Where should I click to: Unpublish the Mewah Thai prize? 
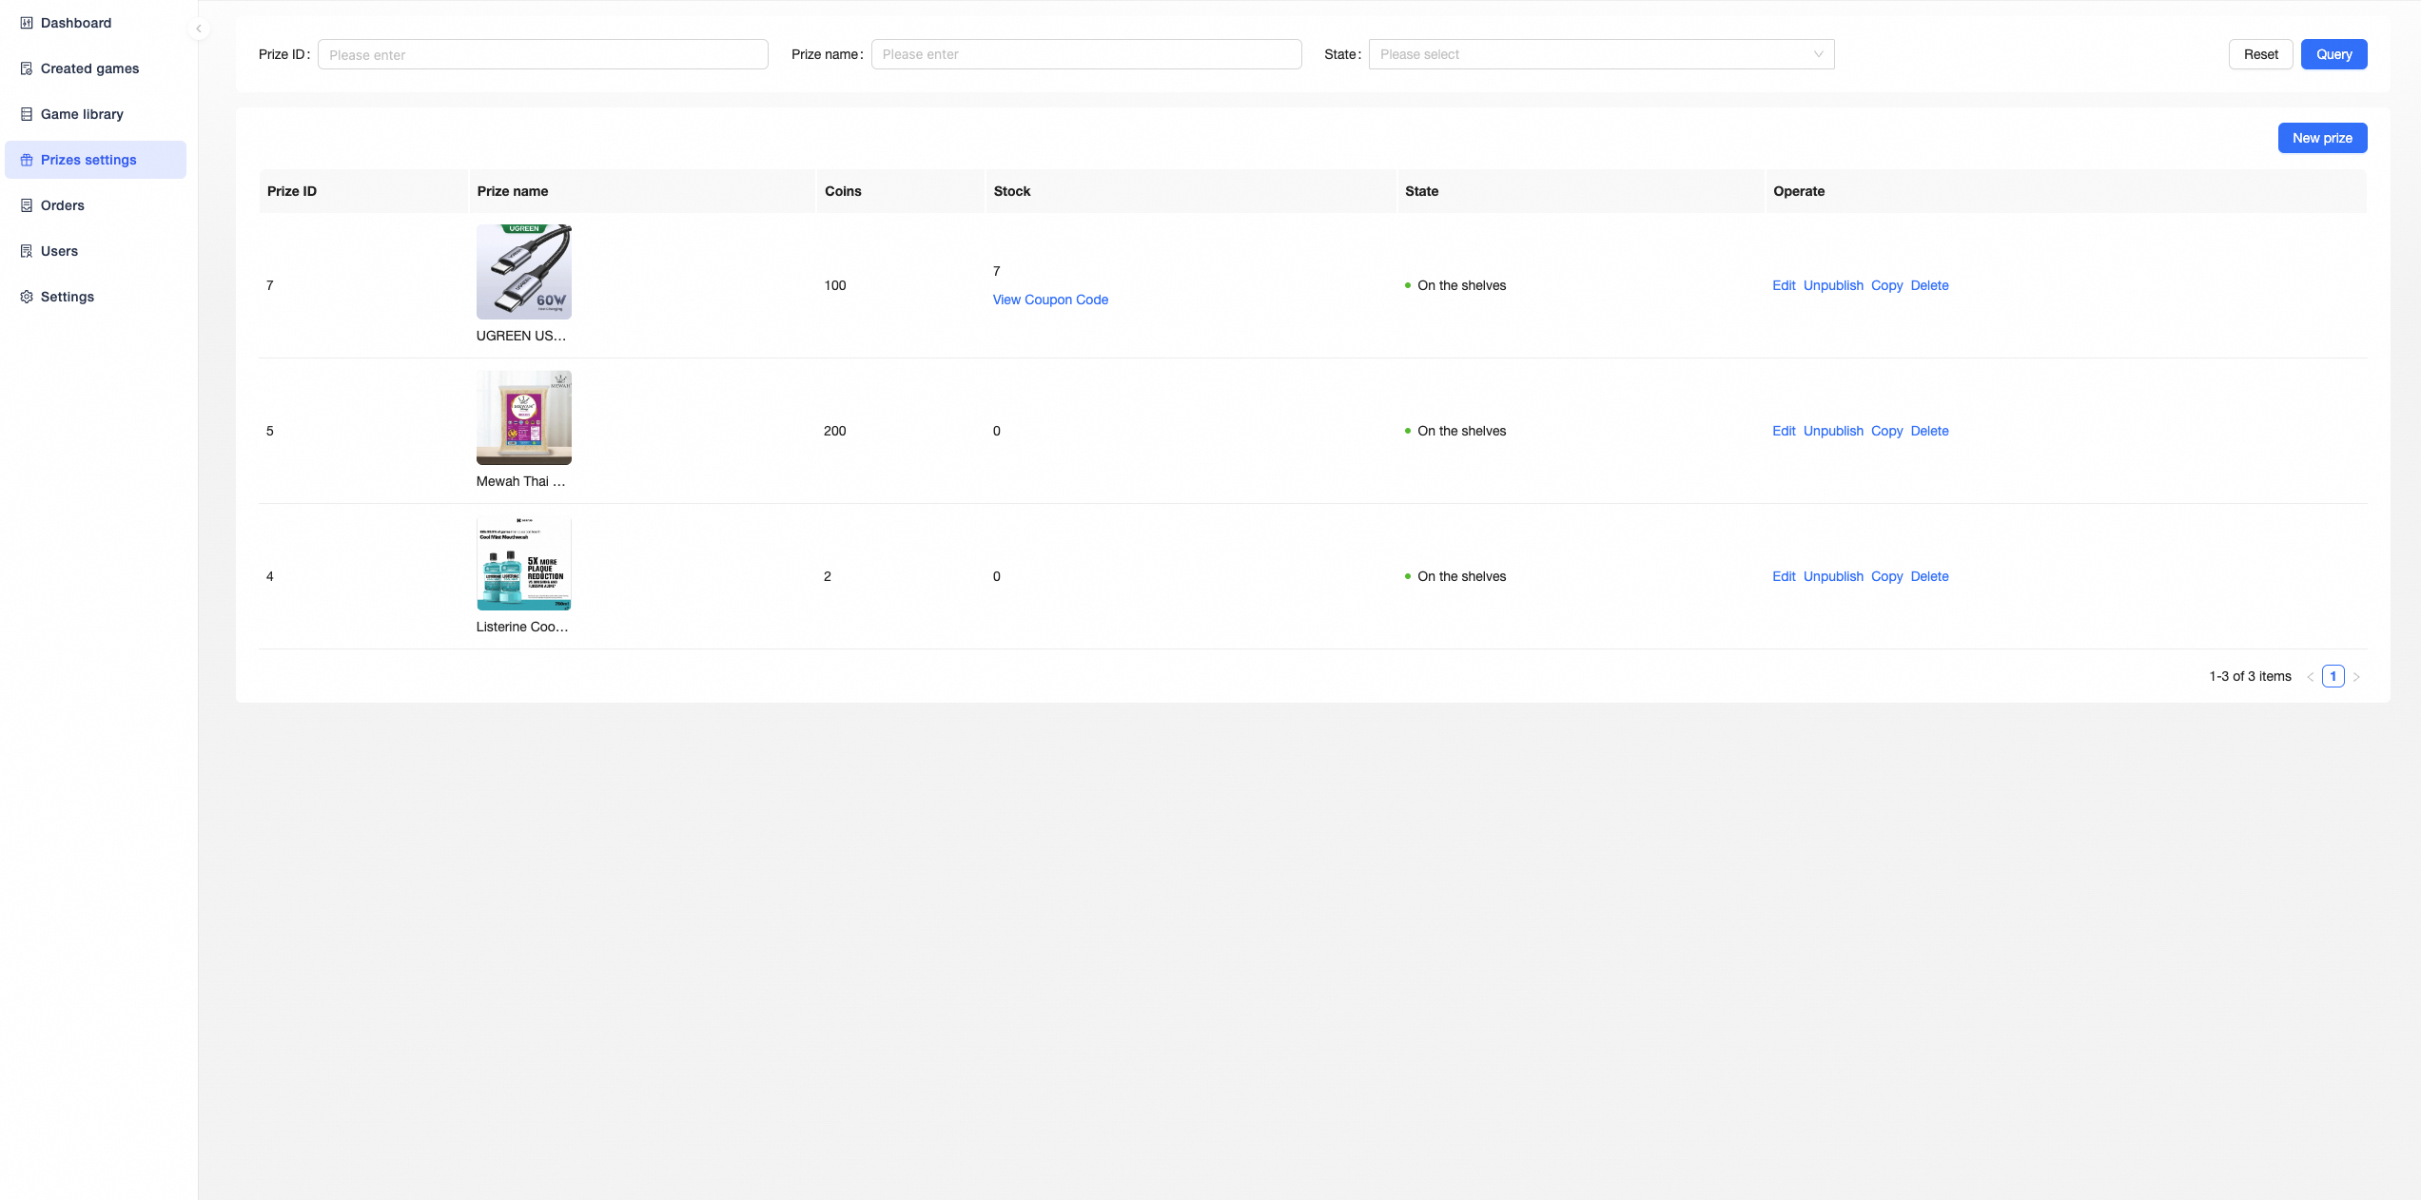(x=1832, y=431)
